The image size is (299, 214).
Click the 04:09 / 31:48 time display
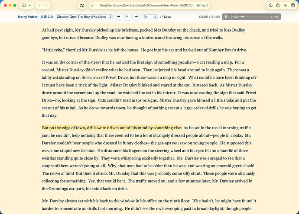click(209, 17)
